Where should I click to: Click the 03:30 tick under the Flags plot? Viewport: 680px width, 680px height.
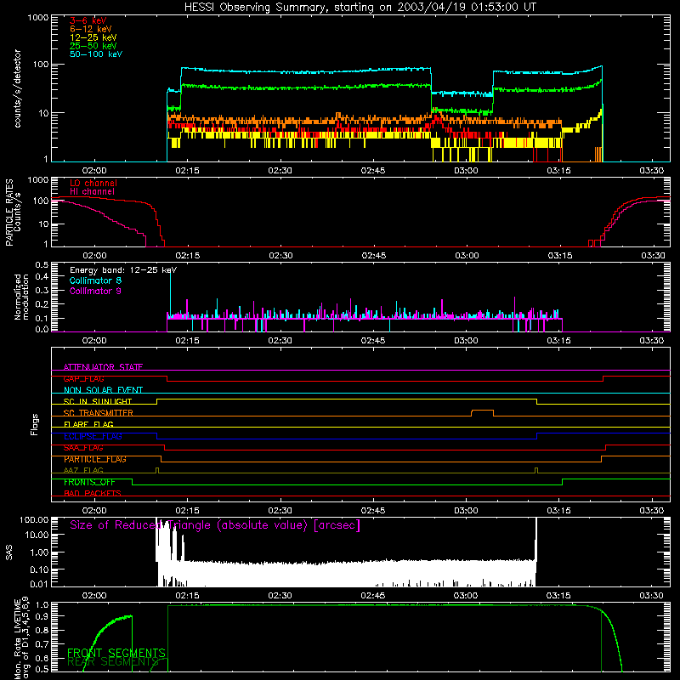pyautogui.click(x=651, y=511)
